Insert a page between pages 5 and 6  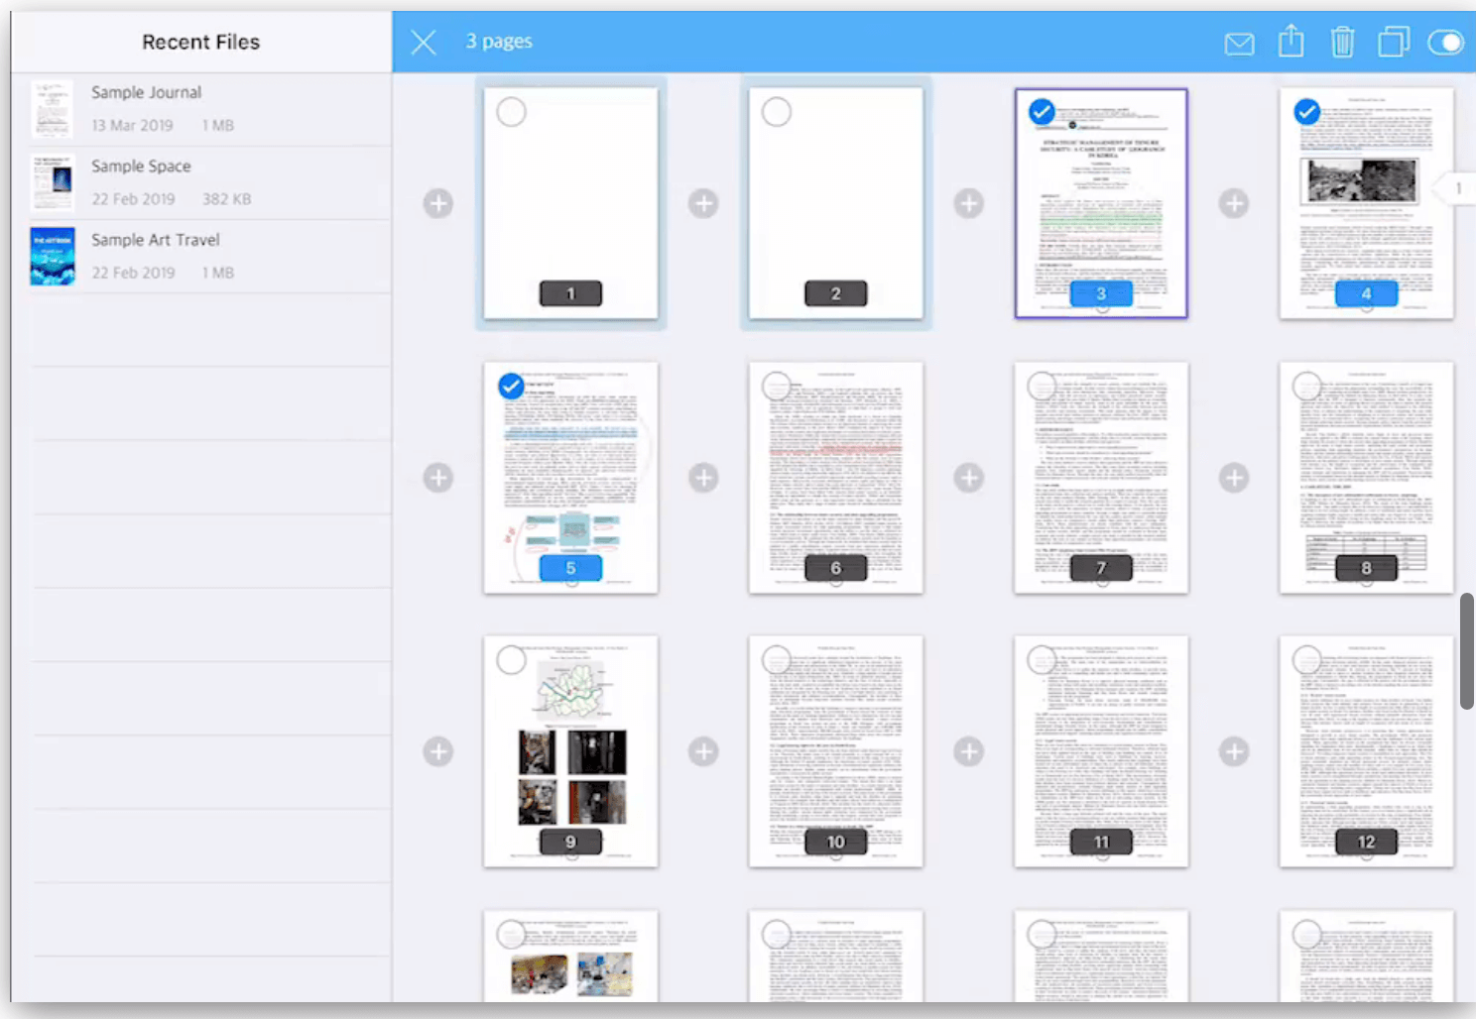tap(703, 478)
